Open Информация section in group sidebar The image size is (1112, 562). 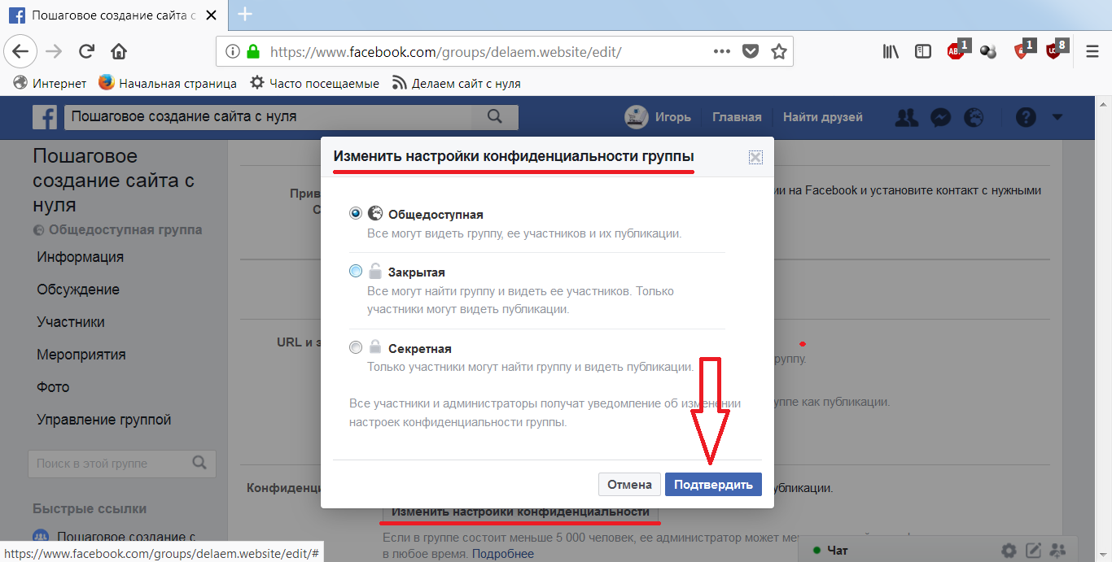click(x=80, y=257)
